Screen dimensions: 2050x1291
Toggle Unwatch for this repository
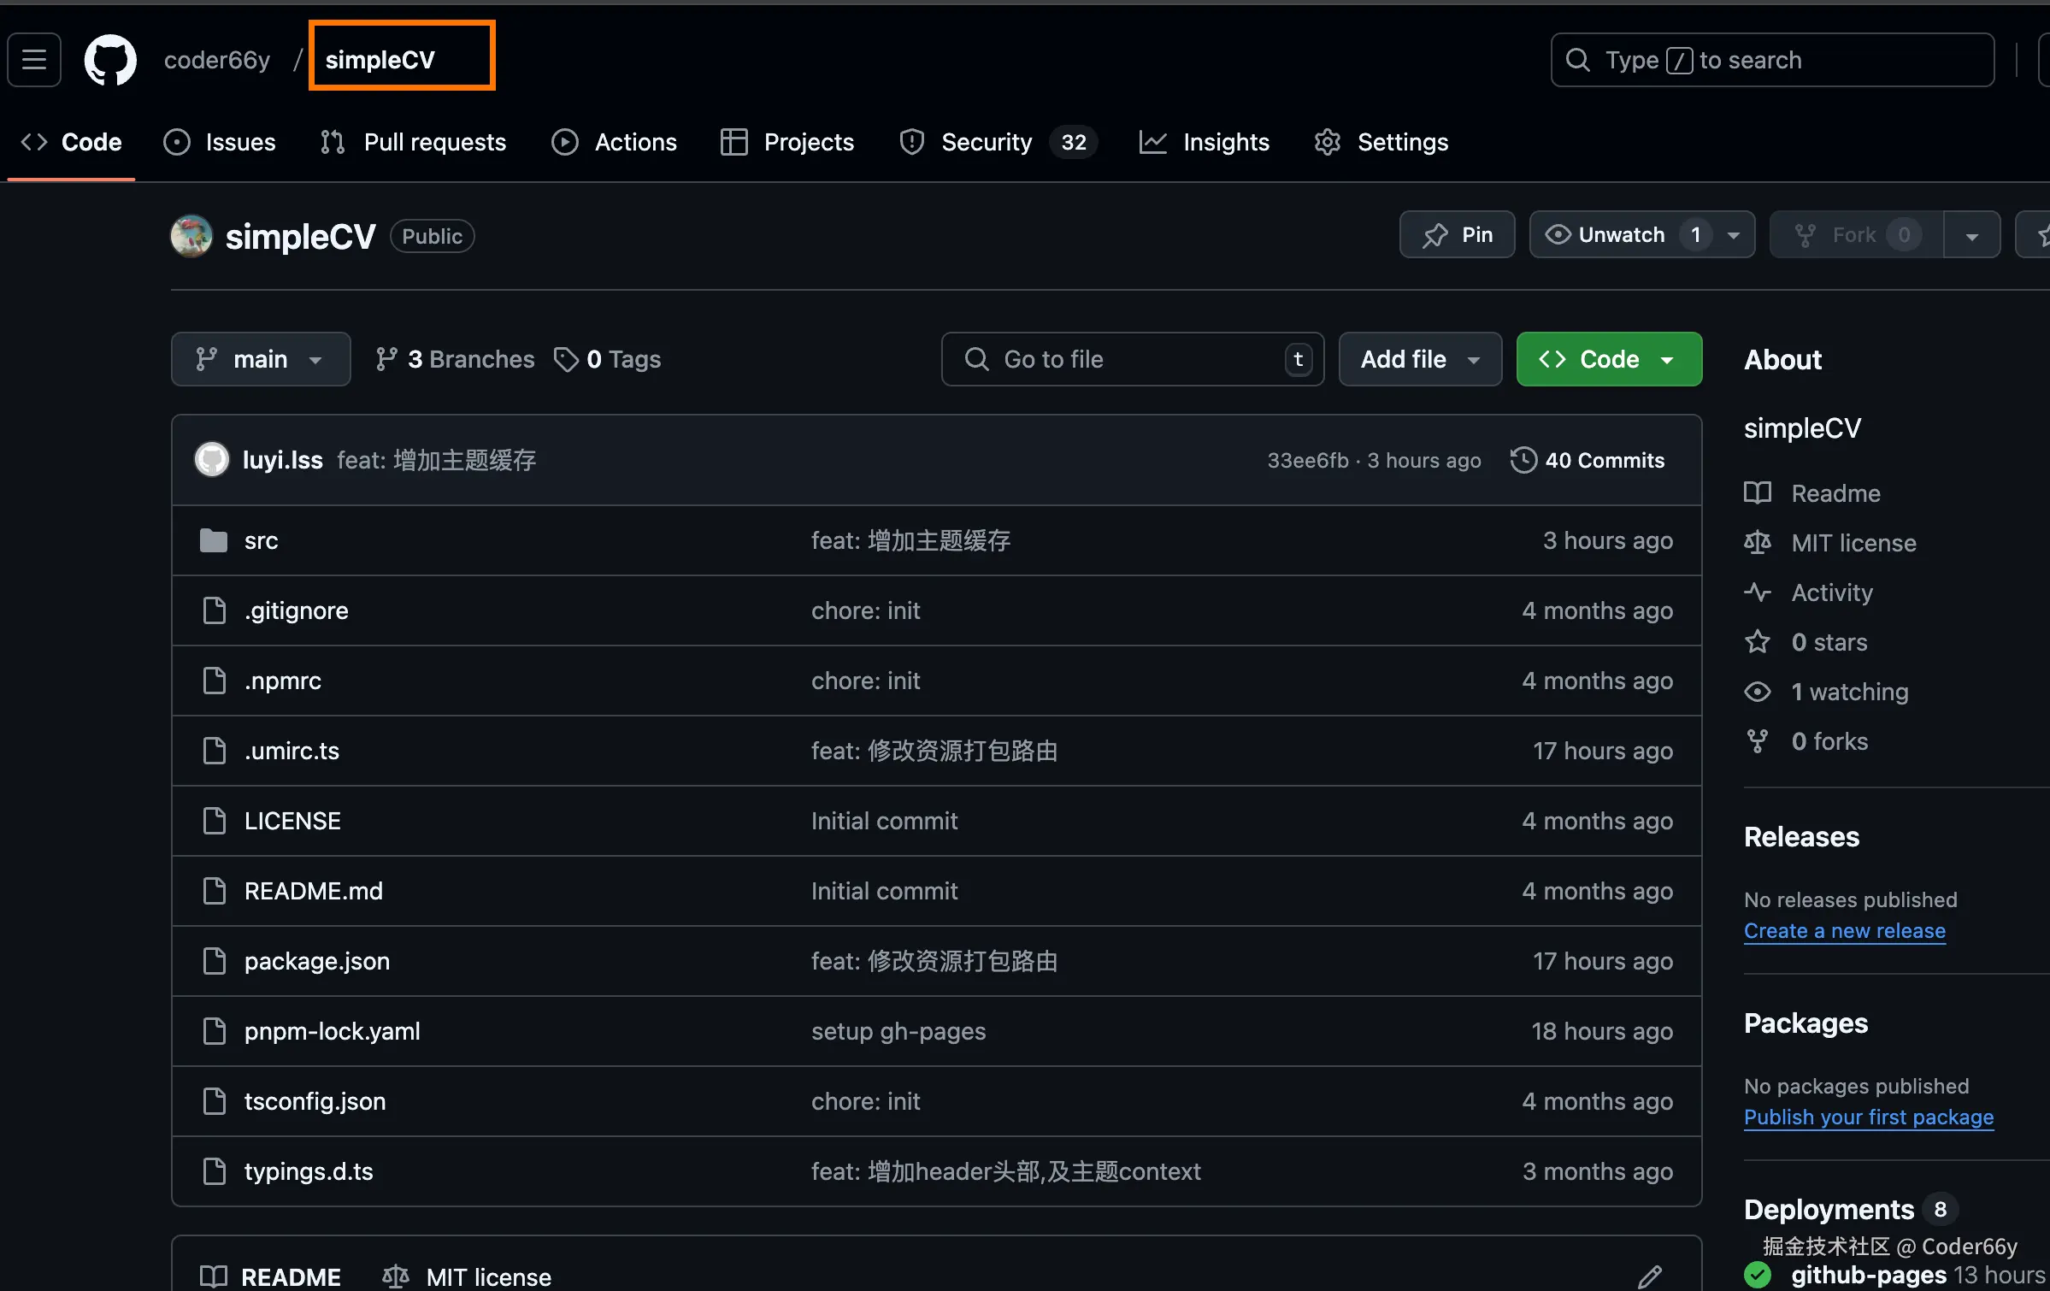[1621, 234]
